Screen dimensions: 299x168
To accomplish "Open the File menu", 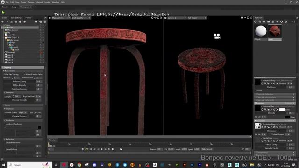I will (7, 2).
